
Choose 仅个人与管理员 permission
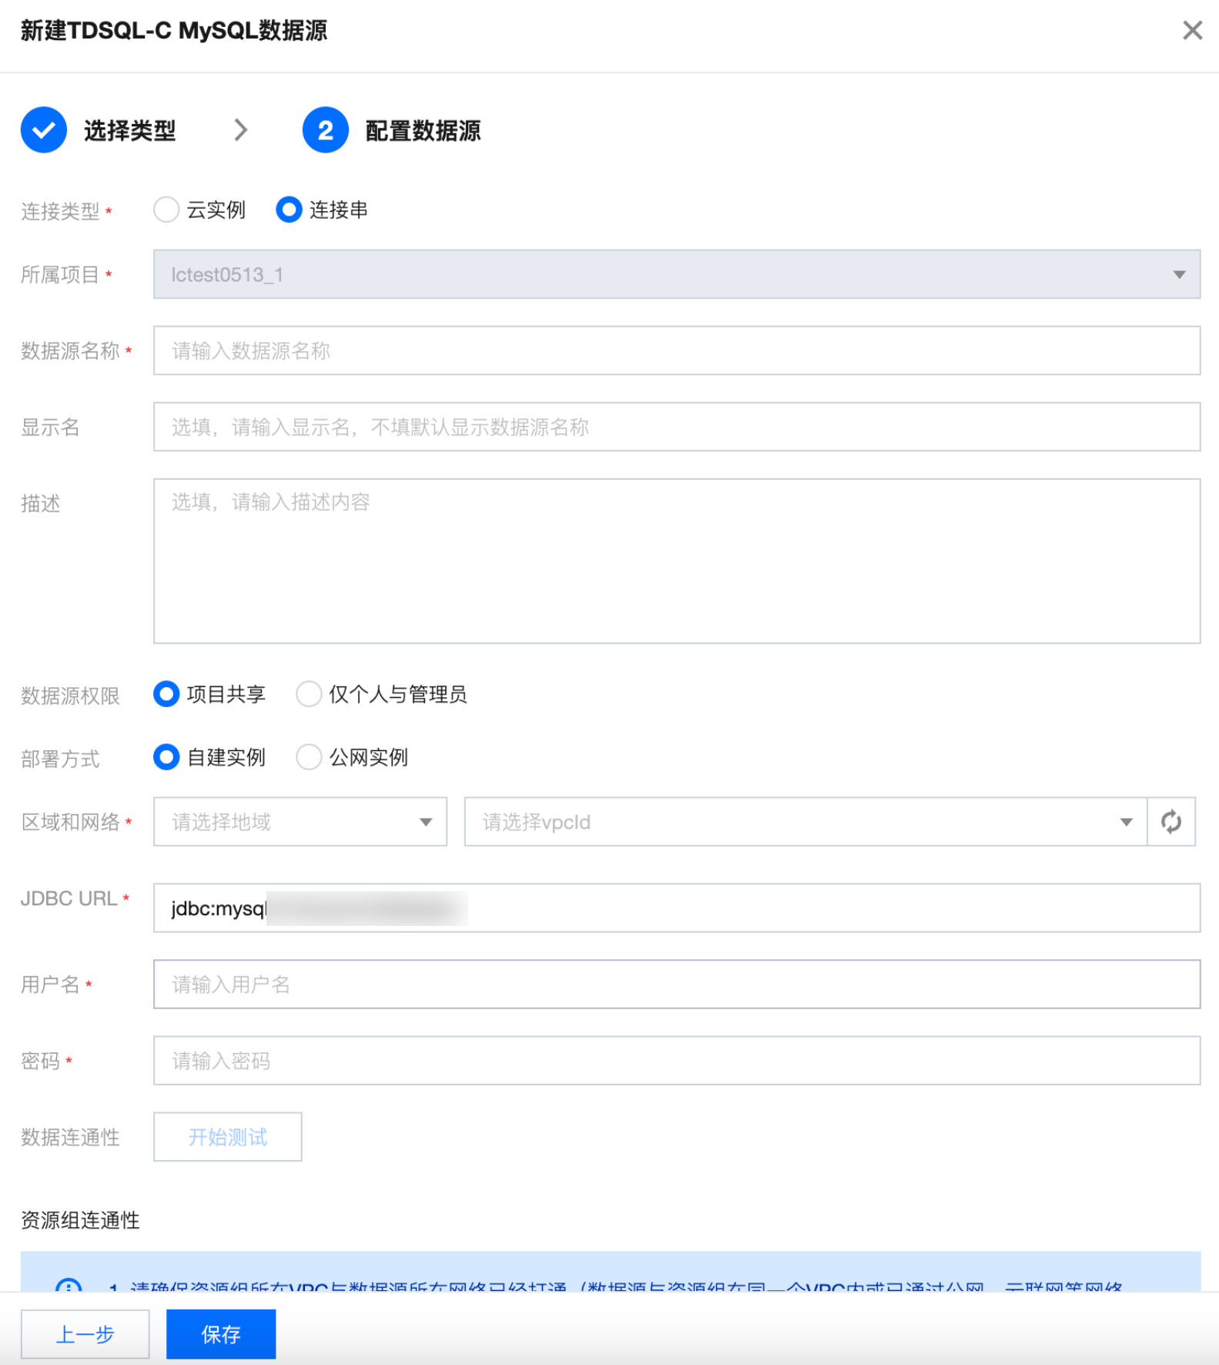[309, 694]
